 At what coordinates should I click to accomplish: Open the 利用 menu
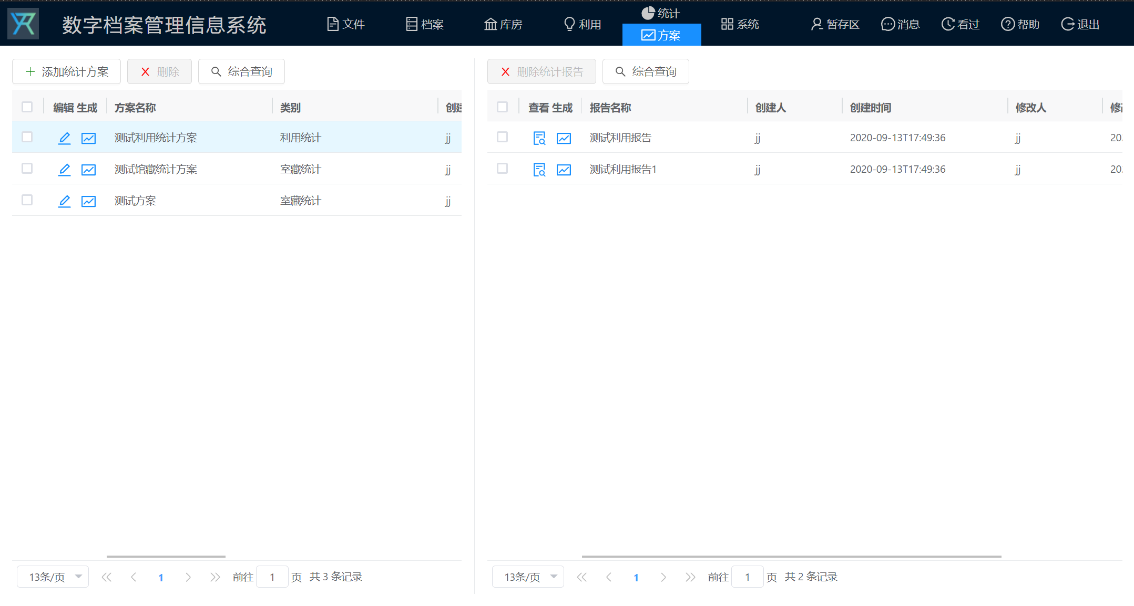tap(583, 24)
